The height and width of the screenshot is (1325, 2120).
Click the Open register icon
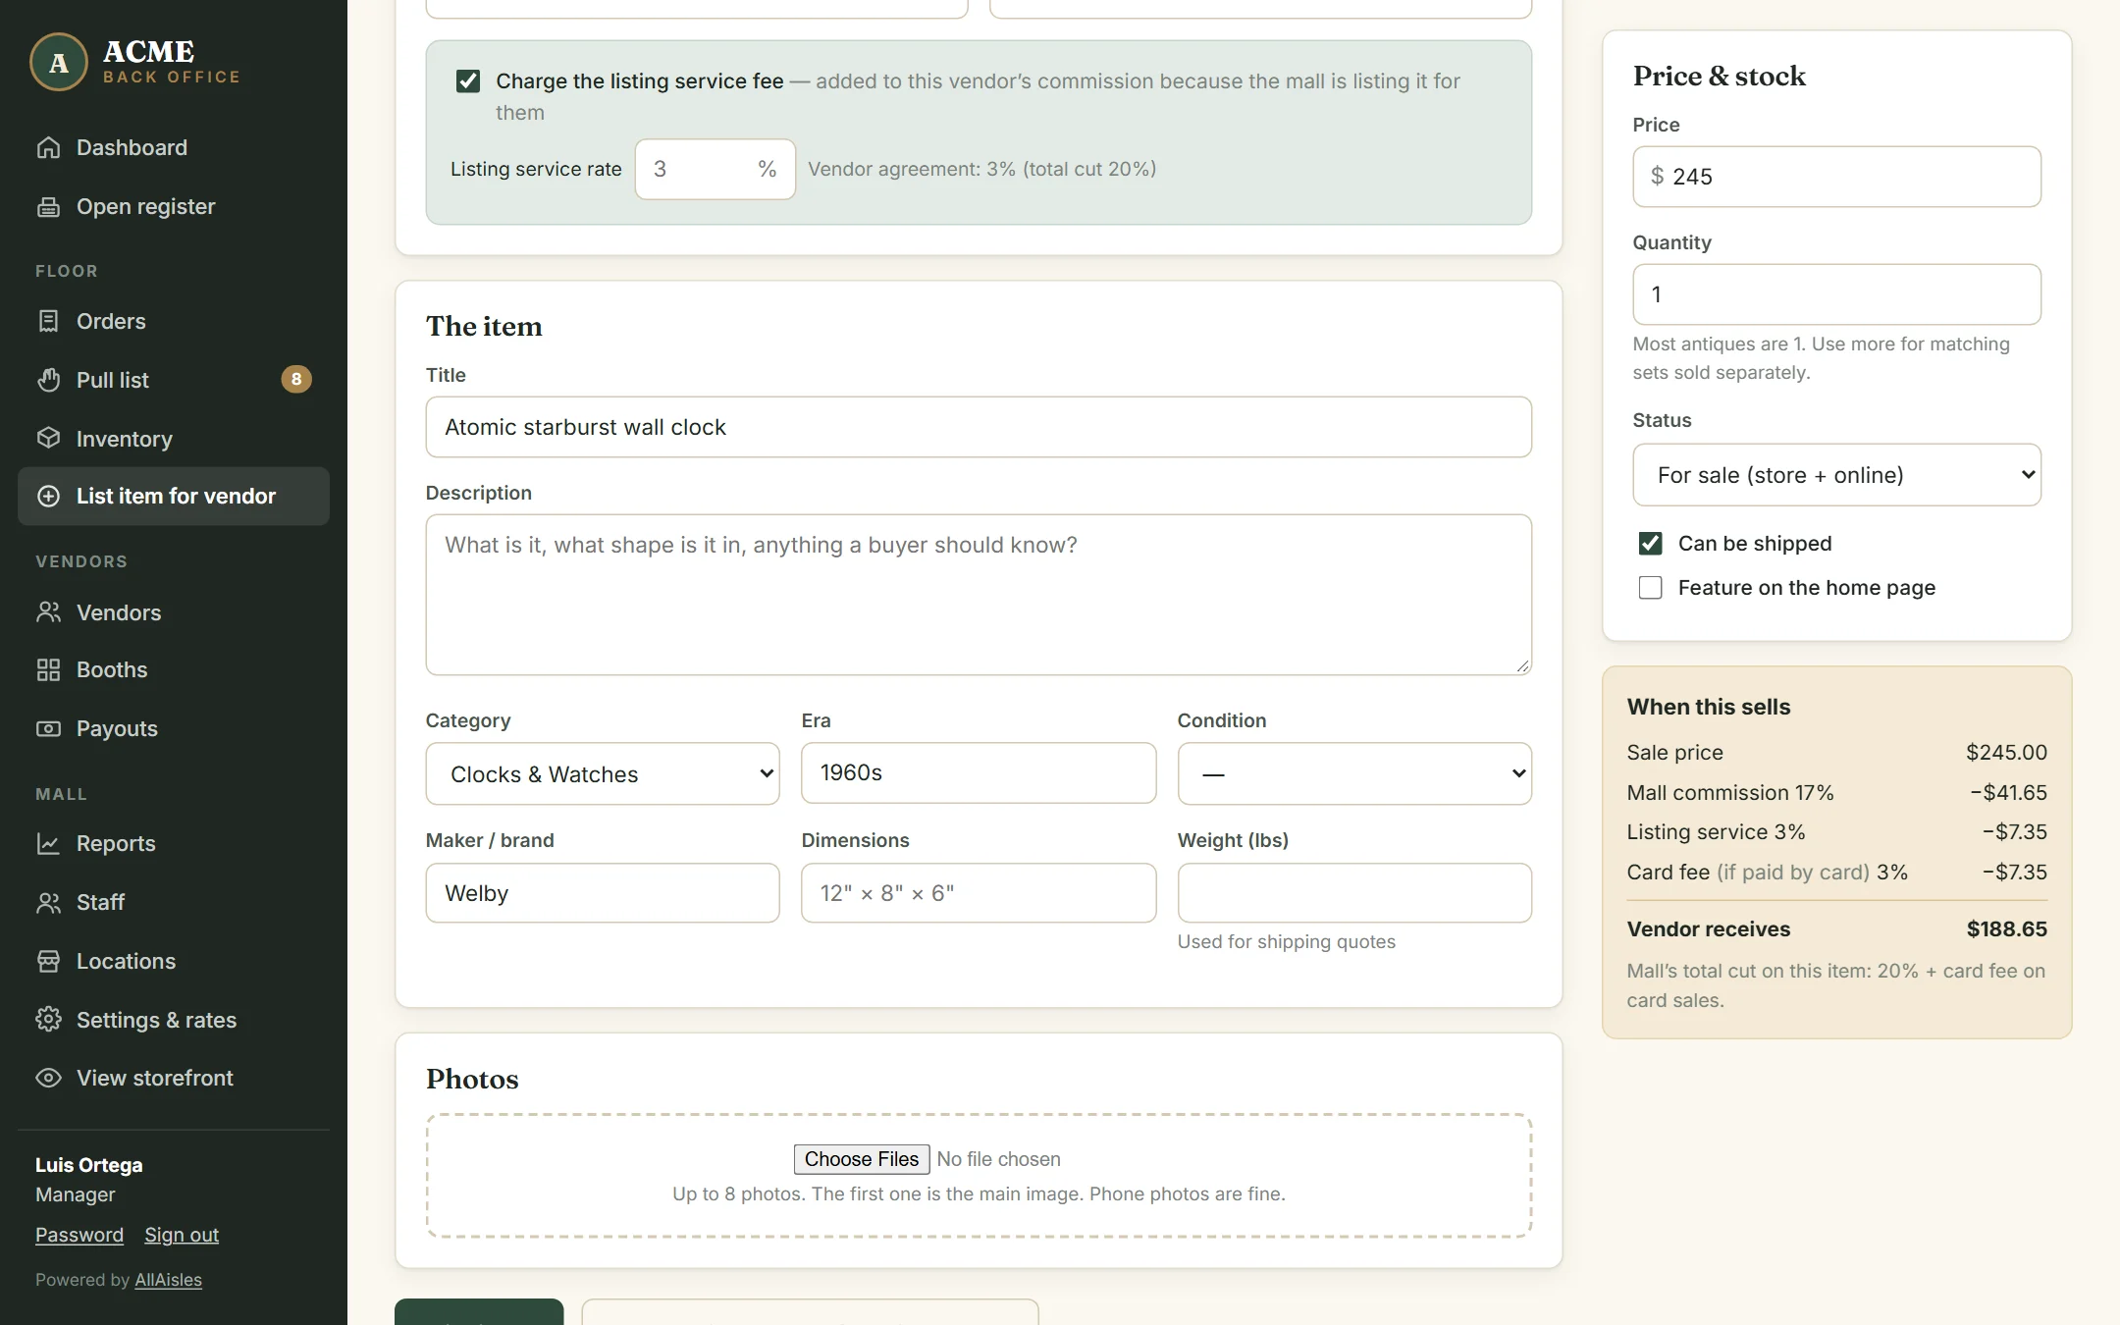48,206
